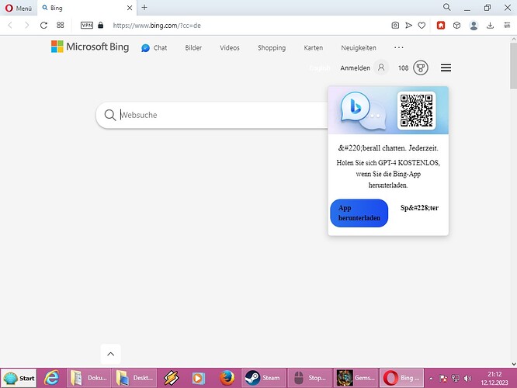The image size is (517, 388).
Task: Click the padlock site security icon
Action: click(x=101, y=25)
